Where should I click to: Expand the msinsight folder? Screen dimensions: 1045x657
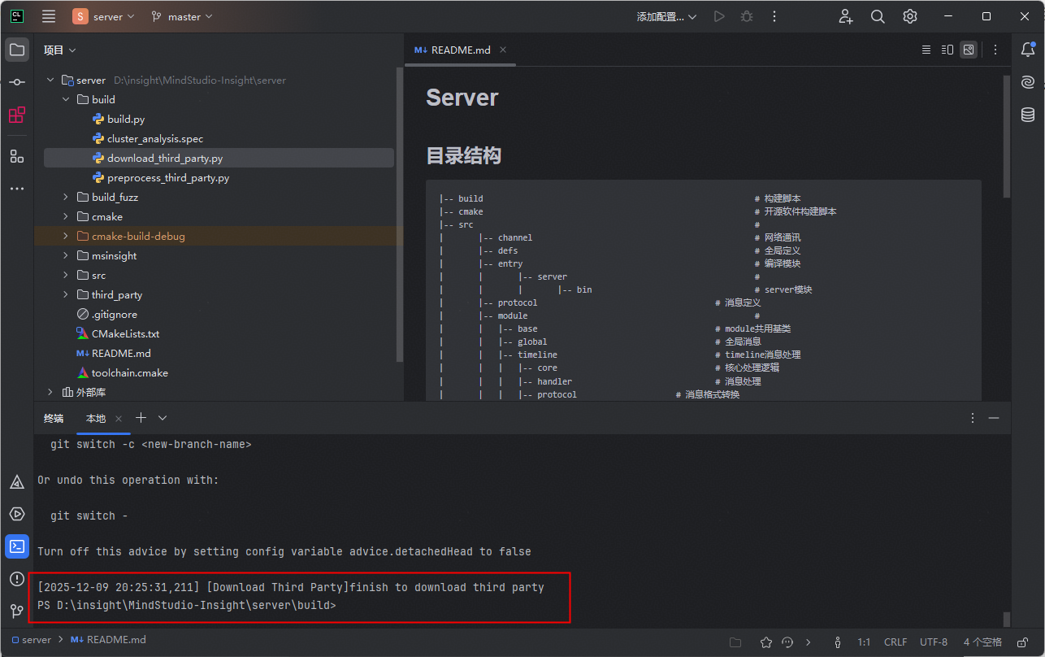pyautogui.click(x=67, y=255)
